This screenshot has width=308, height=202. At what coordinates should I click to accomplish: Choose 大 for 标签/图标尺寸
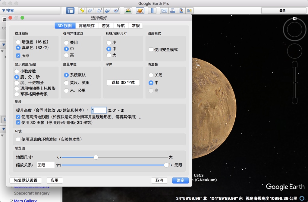click(x=109, y=55)
